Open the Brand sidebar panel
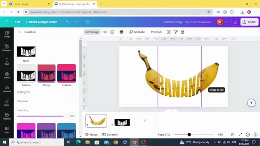Screen dimensions: 260x146 tap(7, 75)
